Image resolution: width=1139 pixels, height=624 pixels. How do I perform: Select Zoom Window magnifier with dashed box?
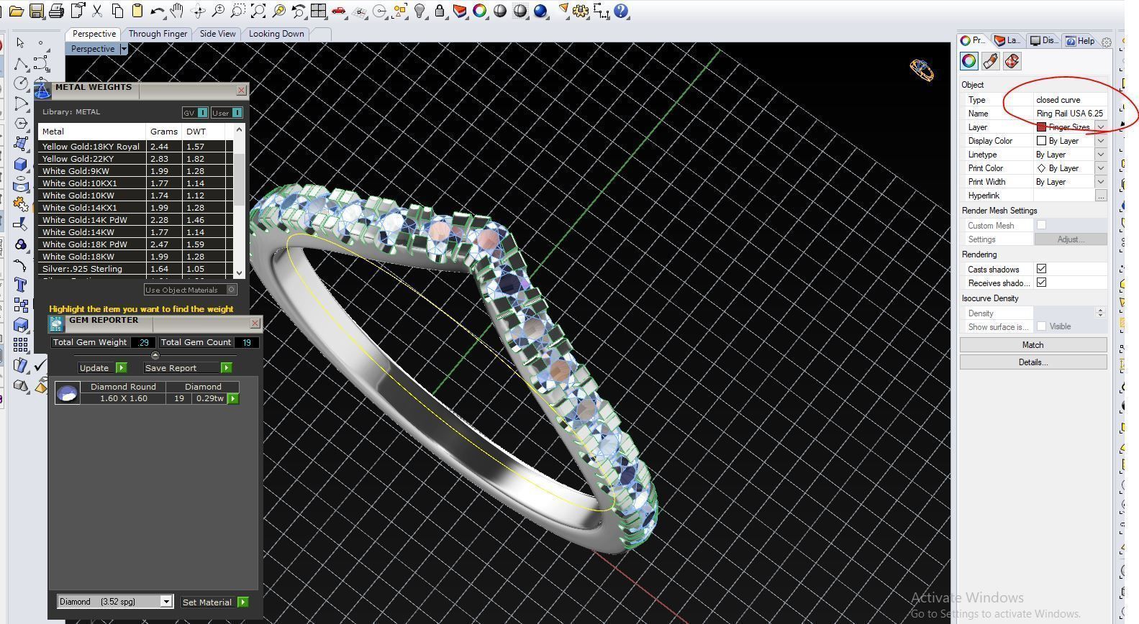(x=238, y=12)
